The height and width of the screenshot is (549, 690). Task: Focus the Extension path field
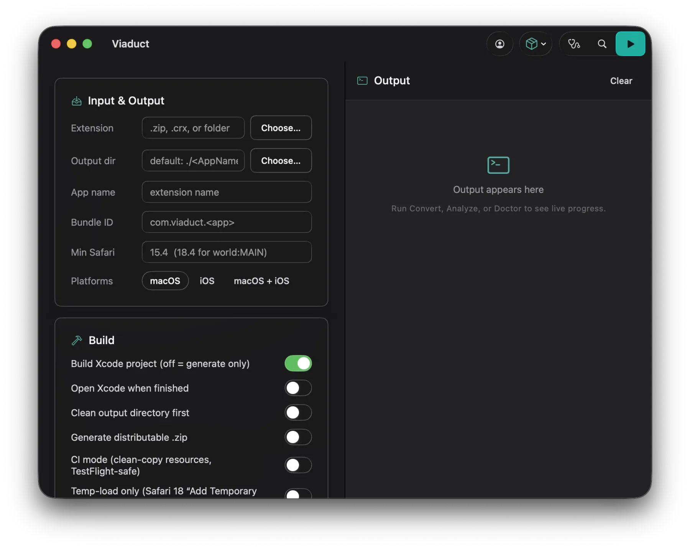click(x=193, y=128)
